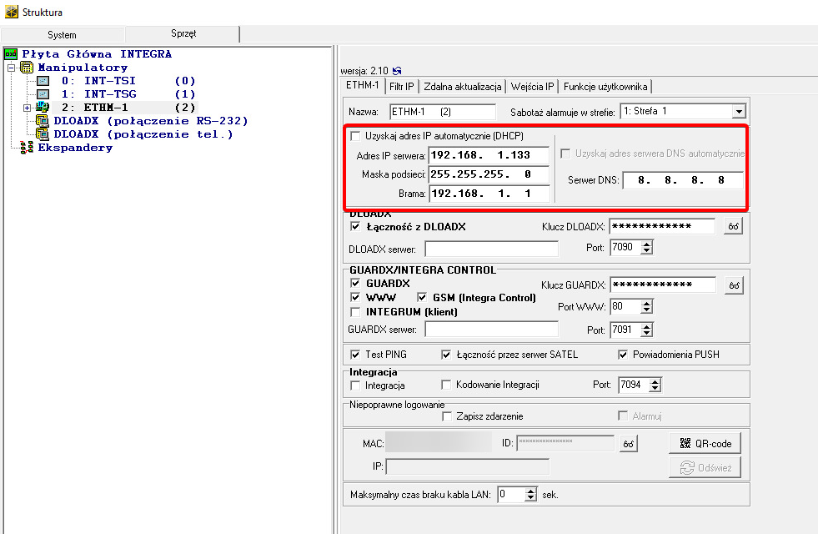The height and width of the screenshot is (534, 818).
Task: Increase the DLOADX port value with the up arrow
Action: 646,244
